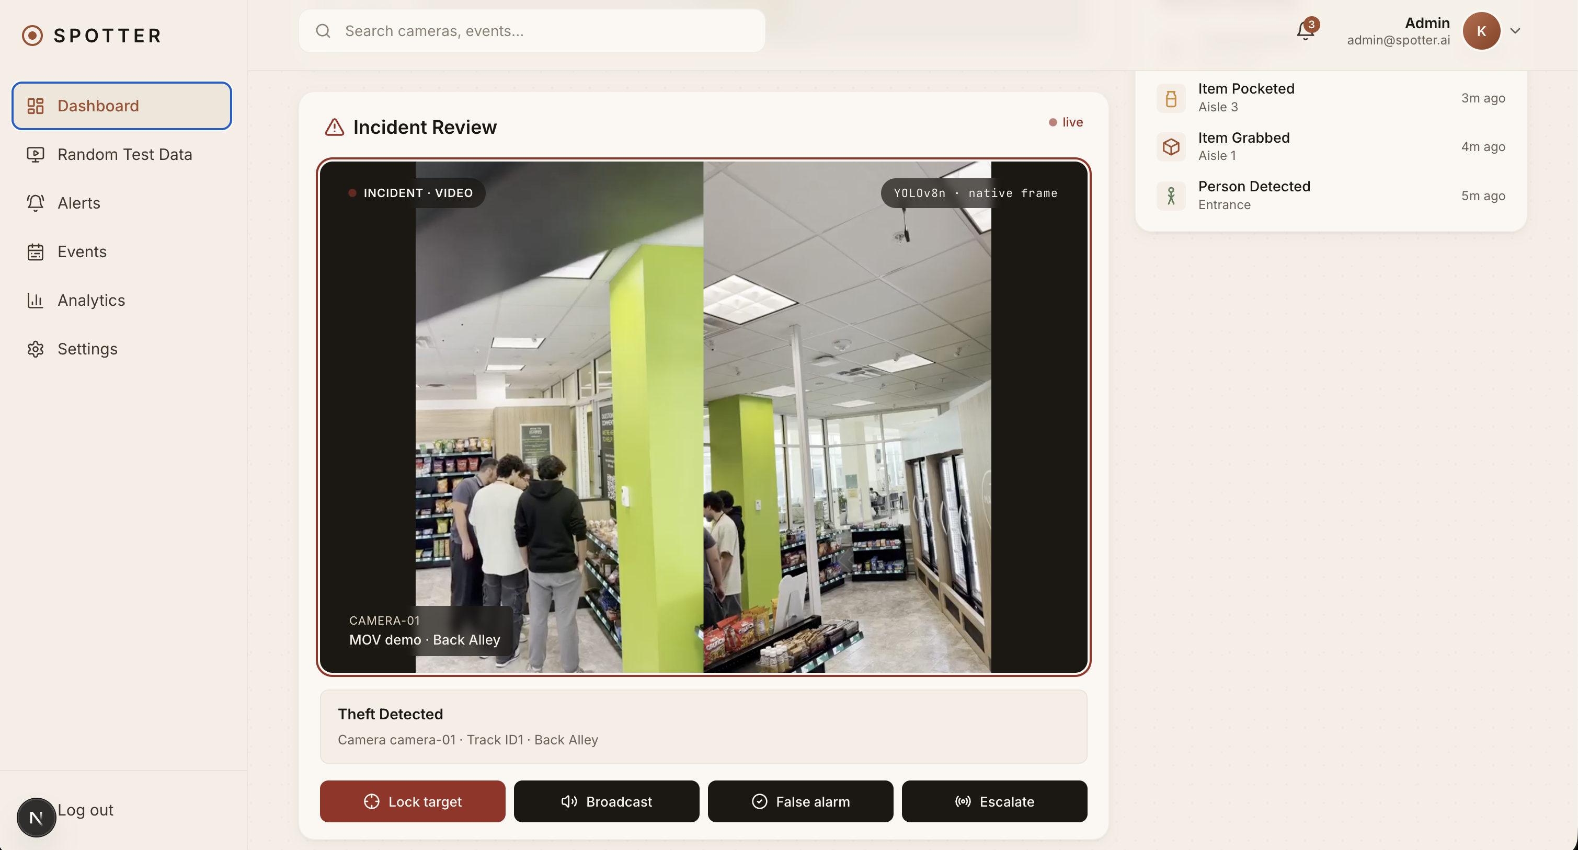Screen dimensions: 1578x850
Task: Click the Broadcast button
Action: click(606, 801)
